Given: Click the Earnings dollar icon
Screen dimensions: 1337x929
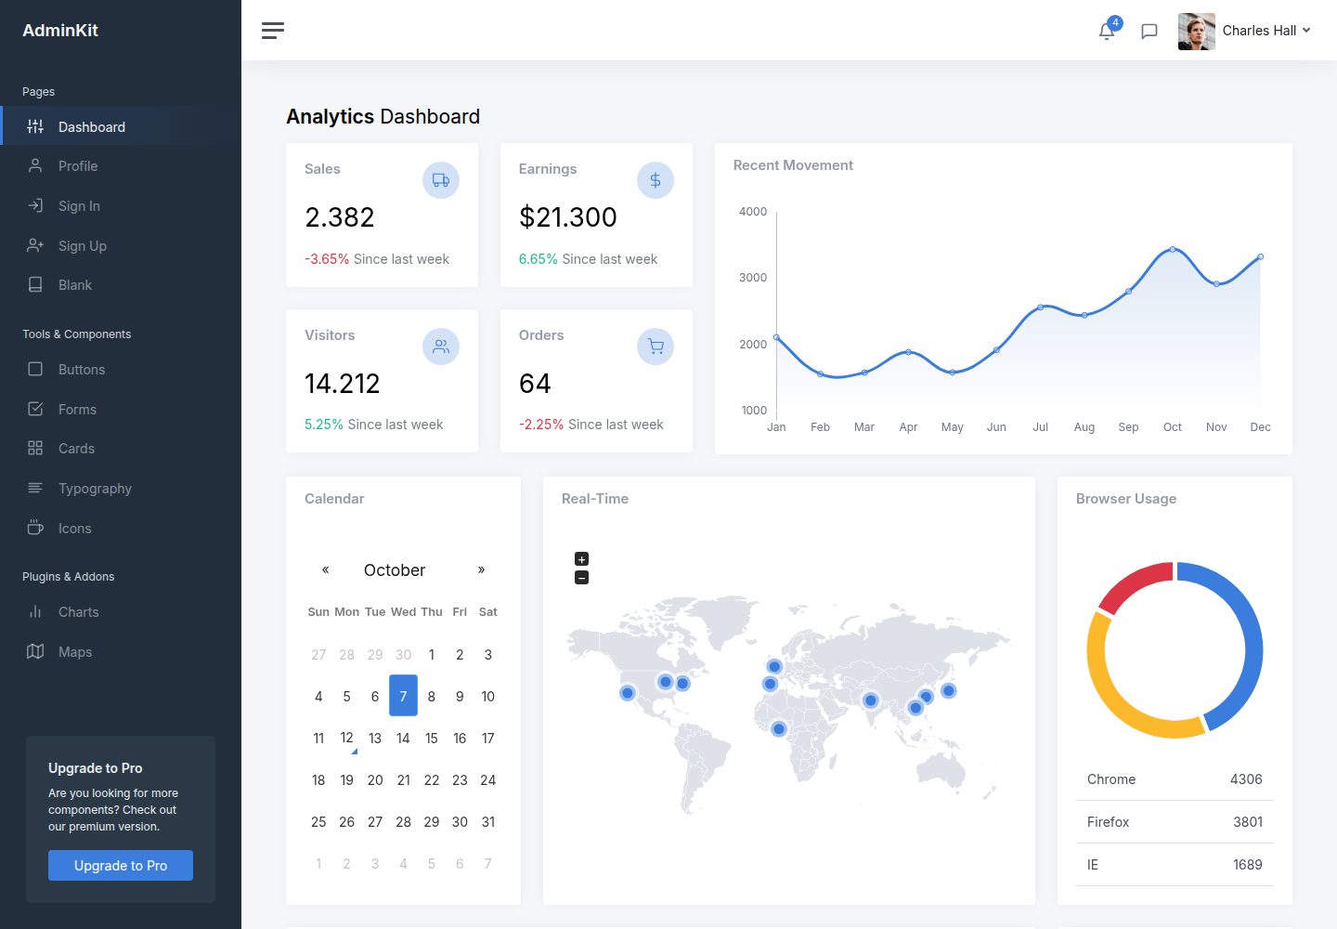Looking at the screenshot, I should tap(656, 180).
